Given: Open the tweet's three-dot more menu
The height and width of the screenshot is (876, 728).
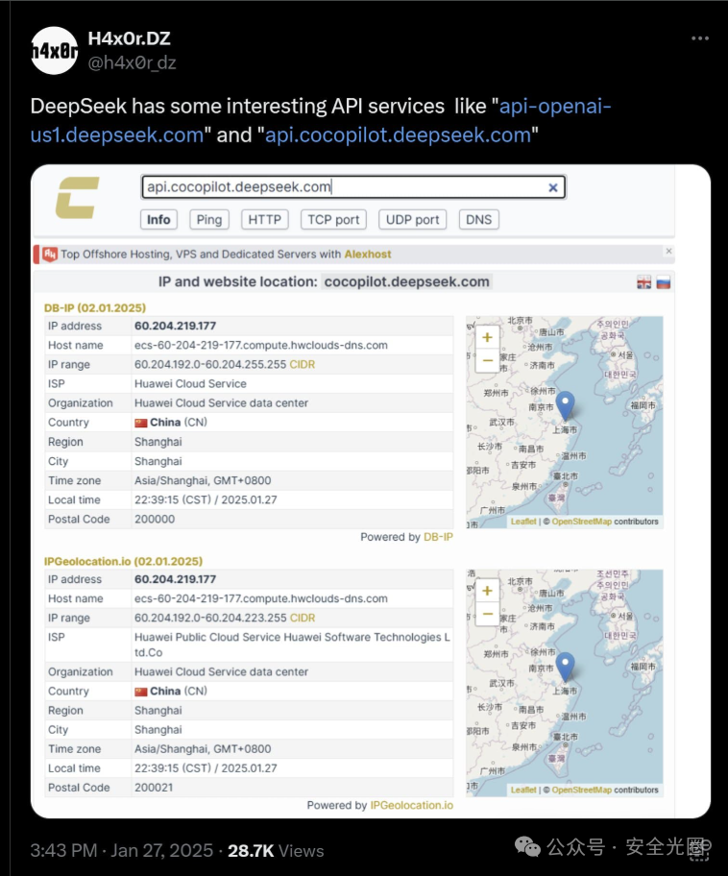Looking at the screenshot, I should tap(699, 38).
